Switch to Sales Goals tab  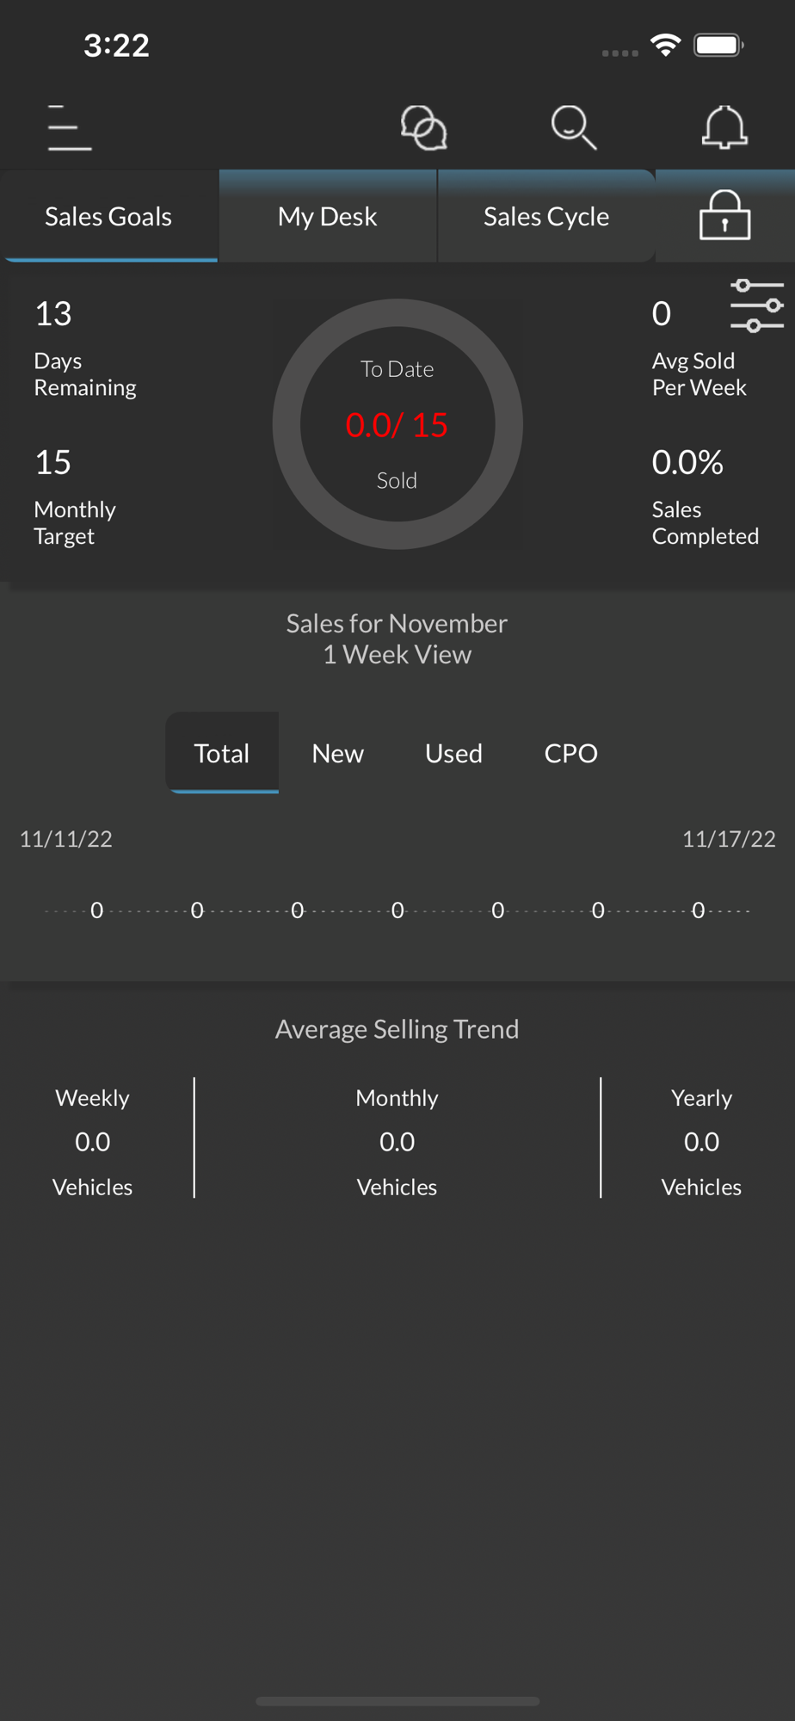pyautogui.click(x=108, y=216)
